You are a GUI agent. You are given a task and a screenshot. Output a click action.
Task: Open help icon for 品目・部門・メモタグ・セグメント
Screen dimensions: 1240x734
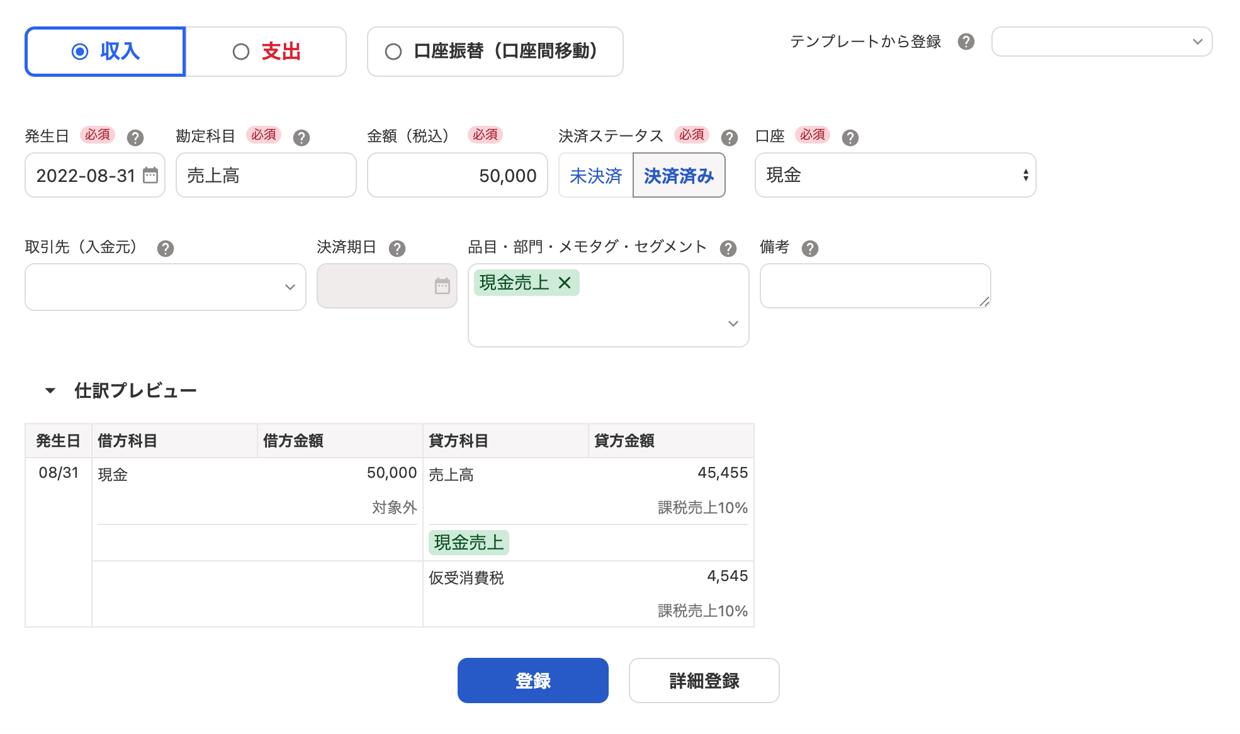click(x=728, y=248)
